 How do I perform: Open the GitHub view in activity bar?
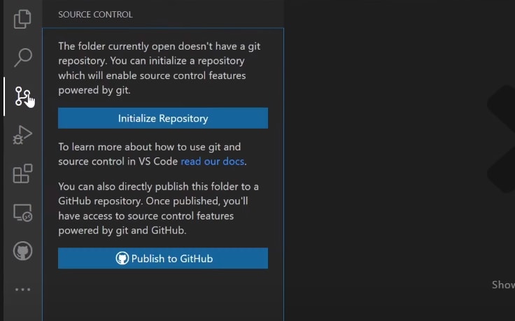point(22,251)
